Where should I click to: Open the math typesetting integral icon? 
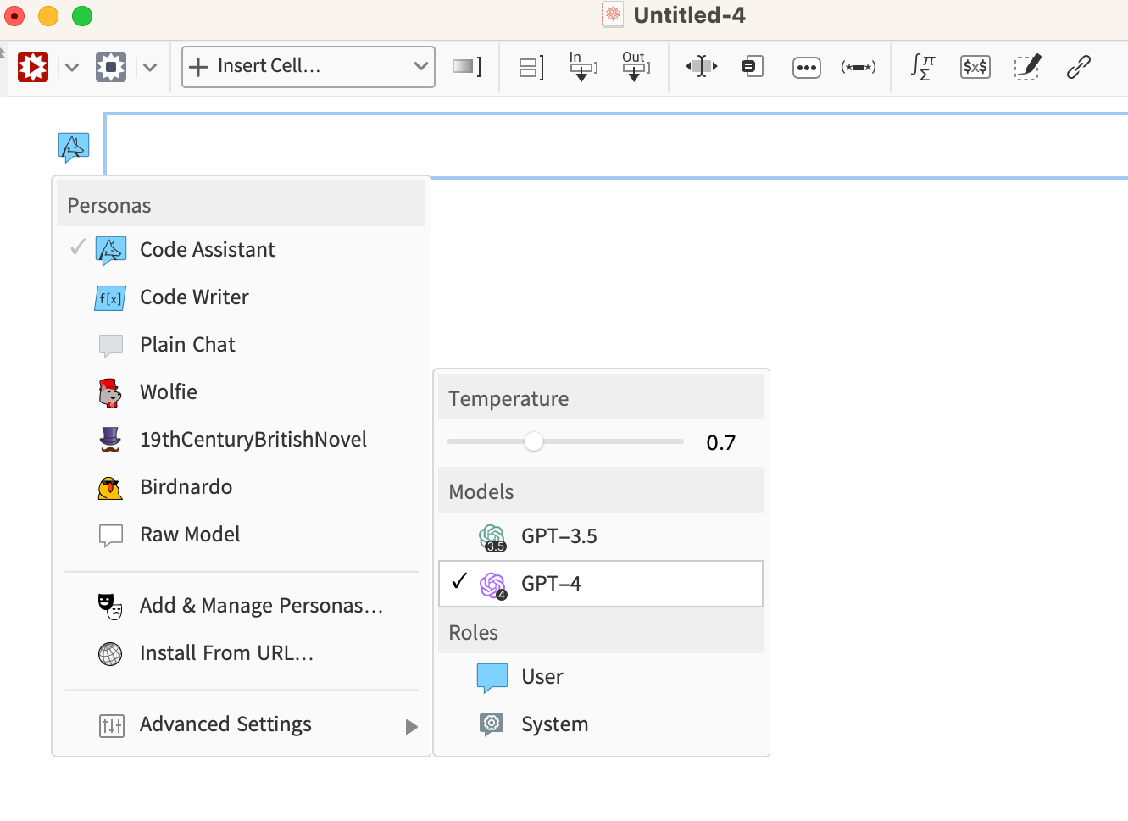[923, 67]
